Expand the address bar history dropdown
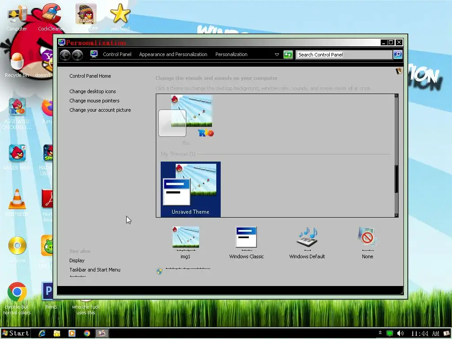Screen dimensions: 452x339 point(277,54)
